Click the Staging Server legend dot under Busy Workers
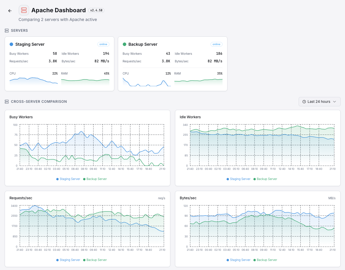 point(58,179)
